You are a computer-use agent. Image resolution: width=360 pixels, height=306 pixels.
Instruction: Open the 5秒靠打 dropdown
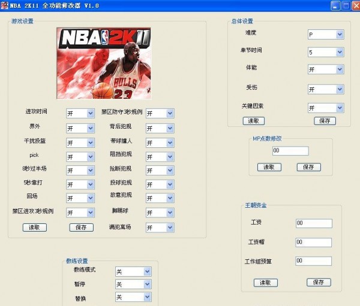[80, 184]
